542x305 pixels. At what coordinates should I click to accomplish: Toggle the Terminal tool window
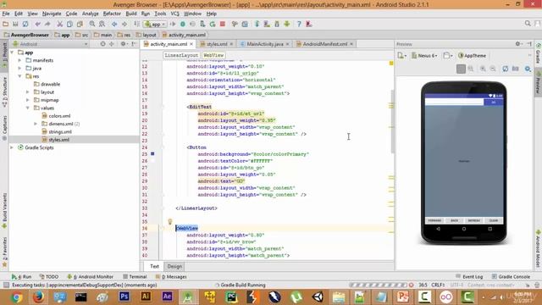135,277
